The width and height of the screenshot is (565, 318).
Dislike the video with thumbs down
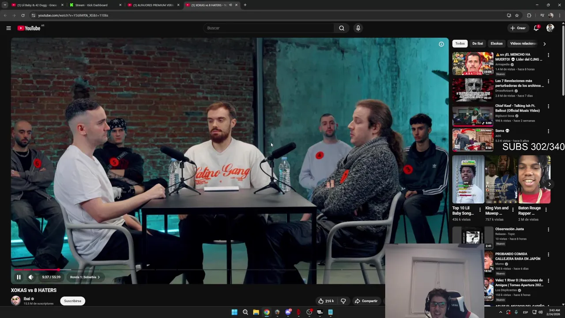click(x=343, y=301)
